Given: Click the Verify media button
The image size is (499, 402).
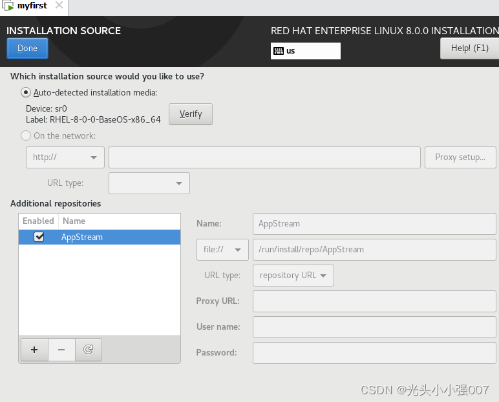Looking at the screenshot, I should click(x=191, y=114).
